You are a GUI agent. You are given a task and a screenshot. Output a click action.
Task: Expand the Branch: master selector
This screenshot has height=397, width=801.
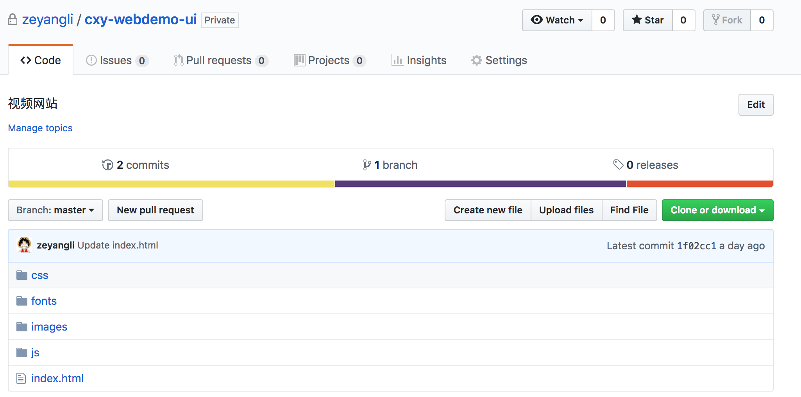(55, 210)
